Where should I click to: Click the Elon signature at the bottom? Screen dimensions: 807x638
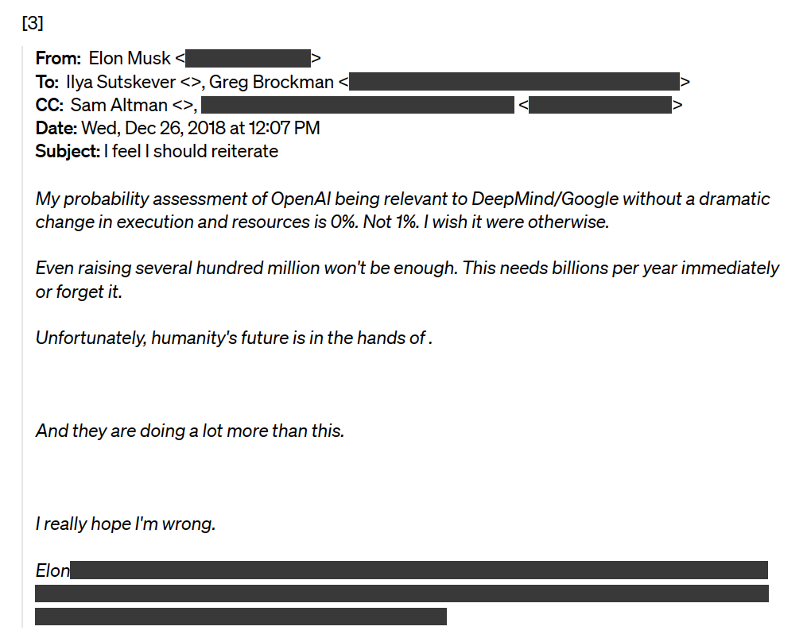click(52, 570)
